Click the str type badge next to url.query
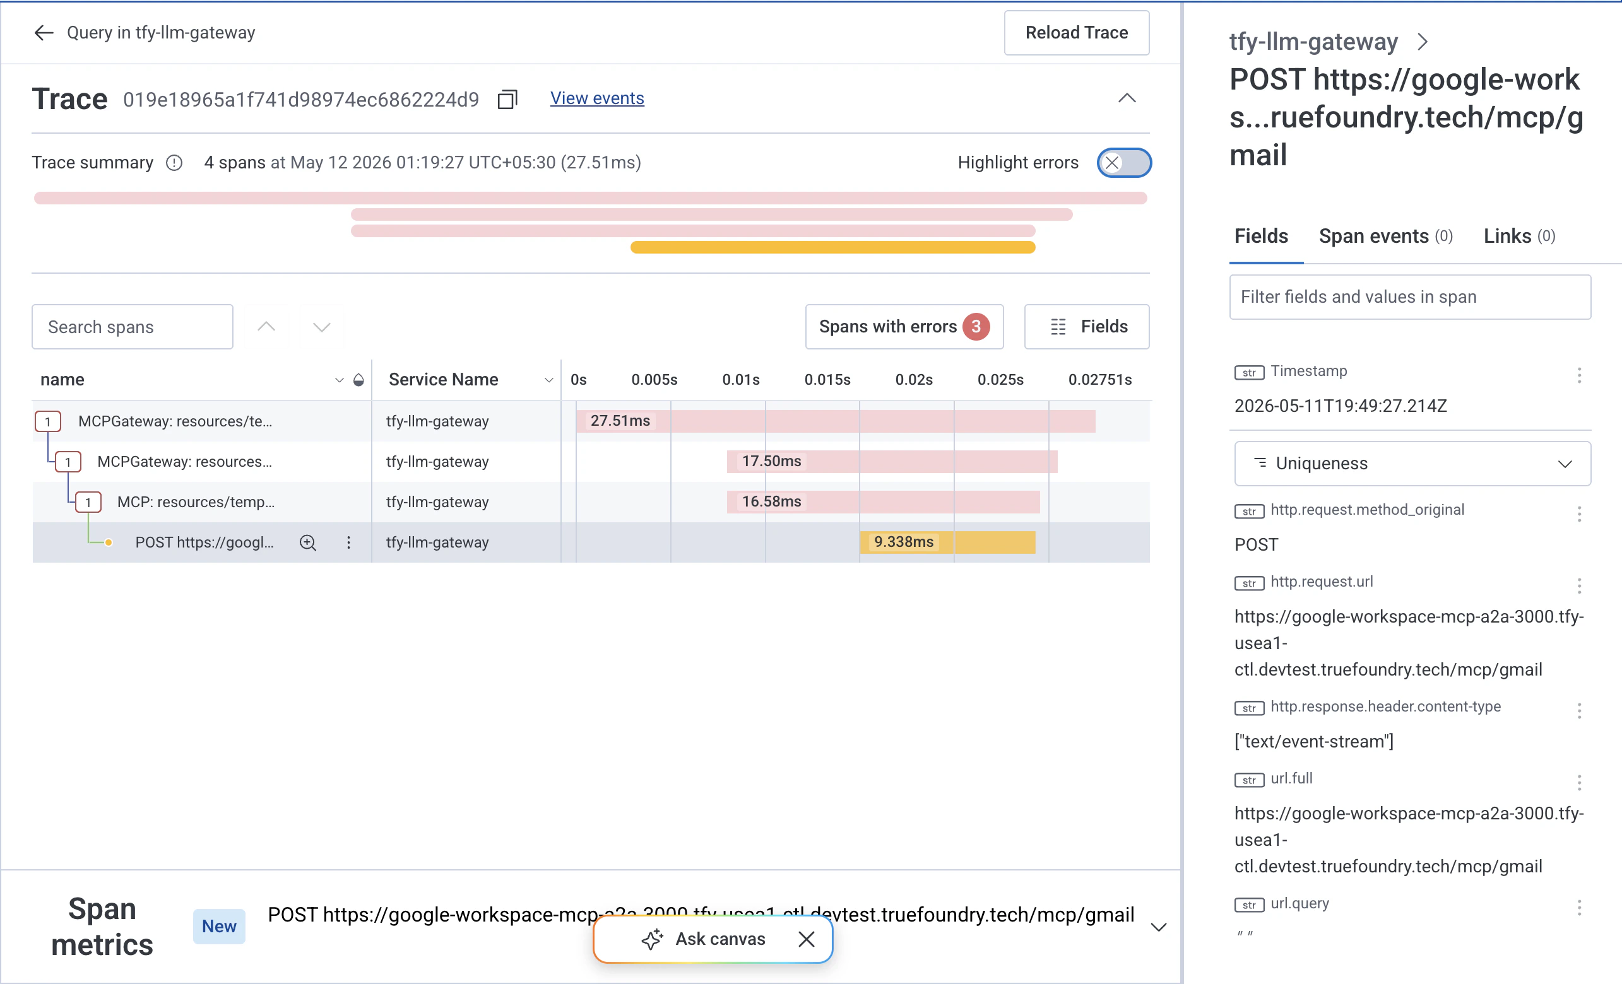The width and height of the screenshot is (1622, 984). click(1249, 905)
